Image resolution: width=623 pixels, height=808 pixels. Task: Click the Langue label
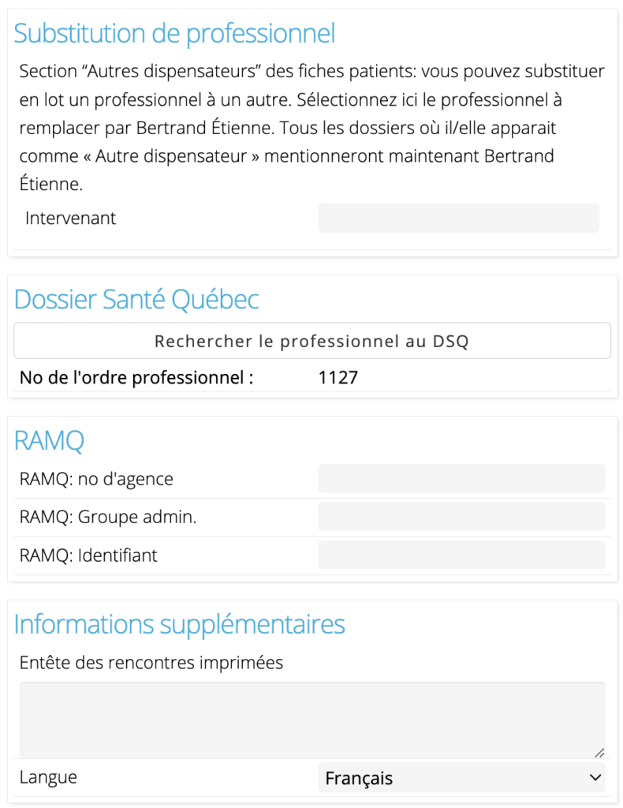(x=48, y=777)
